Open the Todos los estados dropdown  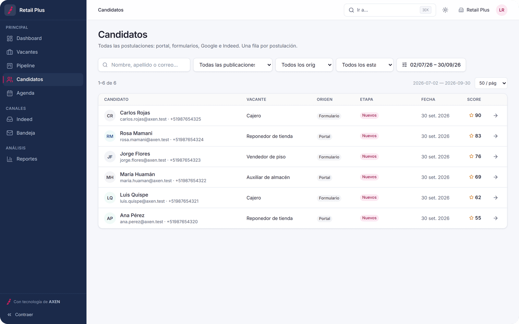365,65
